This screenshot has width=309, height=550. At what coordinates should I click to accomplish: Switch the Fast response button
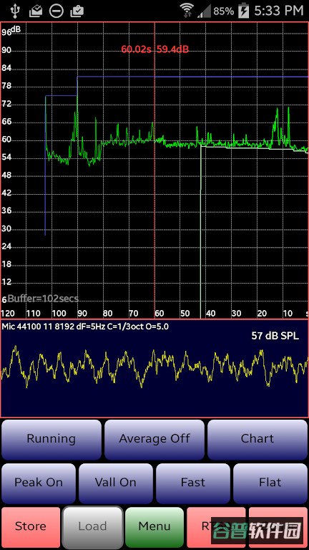[193, 483]
